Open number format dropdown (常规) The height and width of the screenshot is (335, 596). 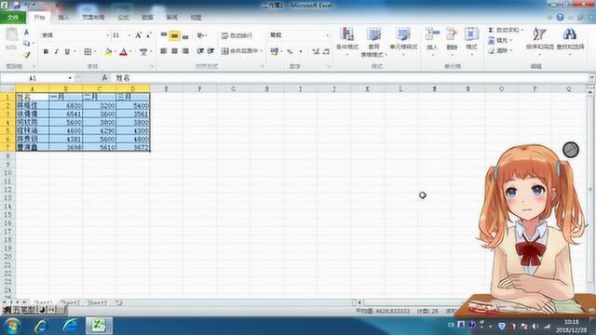tap(327, 35)
